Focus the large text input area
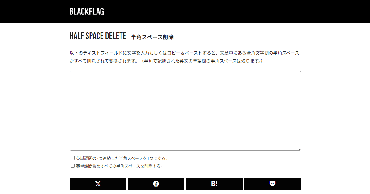Screen dimensions: 370x194 pyautogui.click(x=185, y=111)
